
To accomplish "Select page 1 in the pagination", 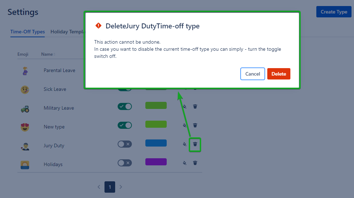I will click(110, 187).
